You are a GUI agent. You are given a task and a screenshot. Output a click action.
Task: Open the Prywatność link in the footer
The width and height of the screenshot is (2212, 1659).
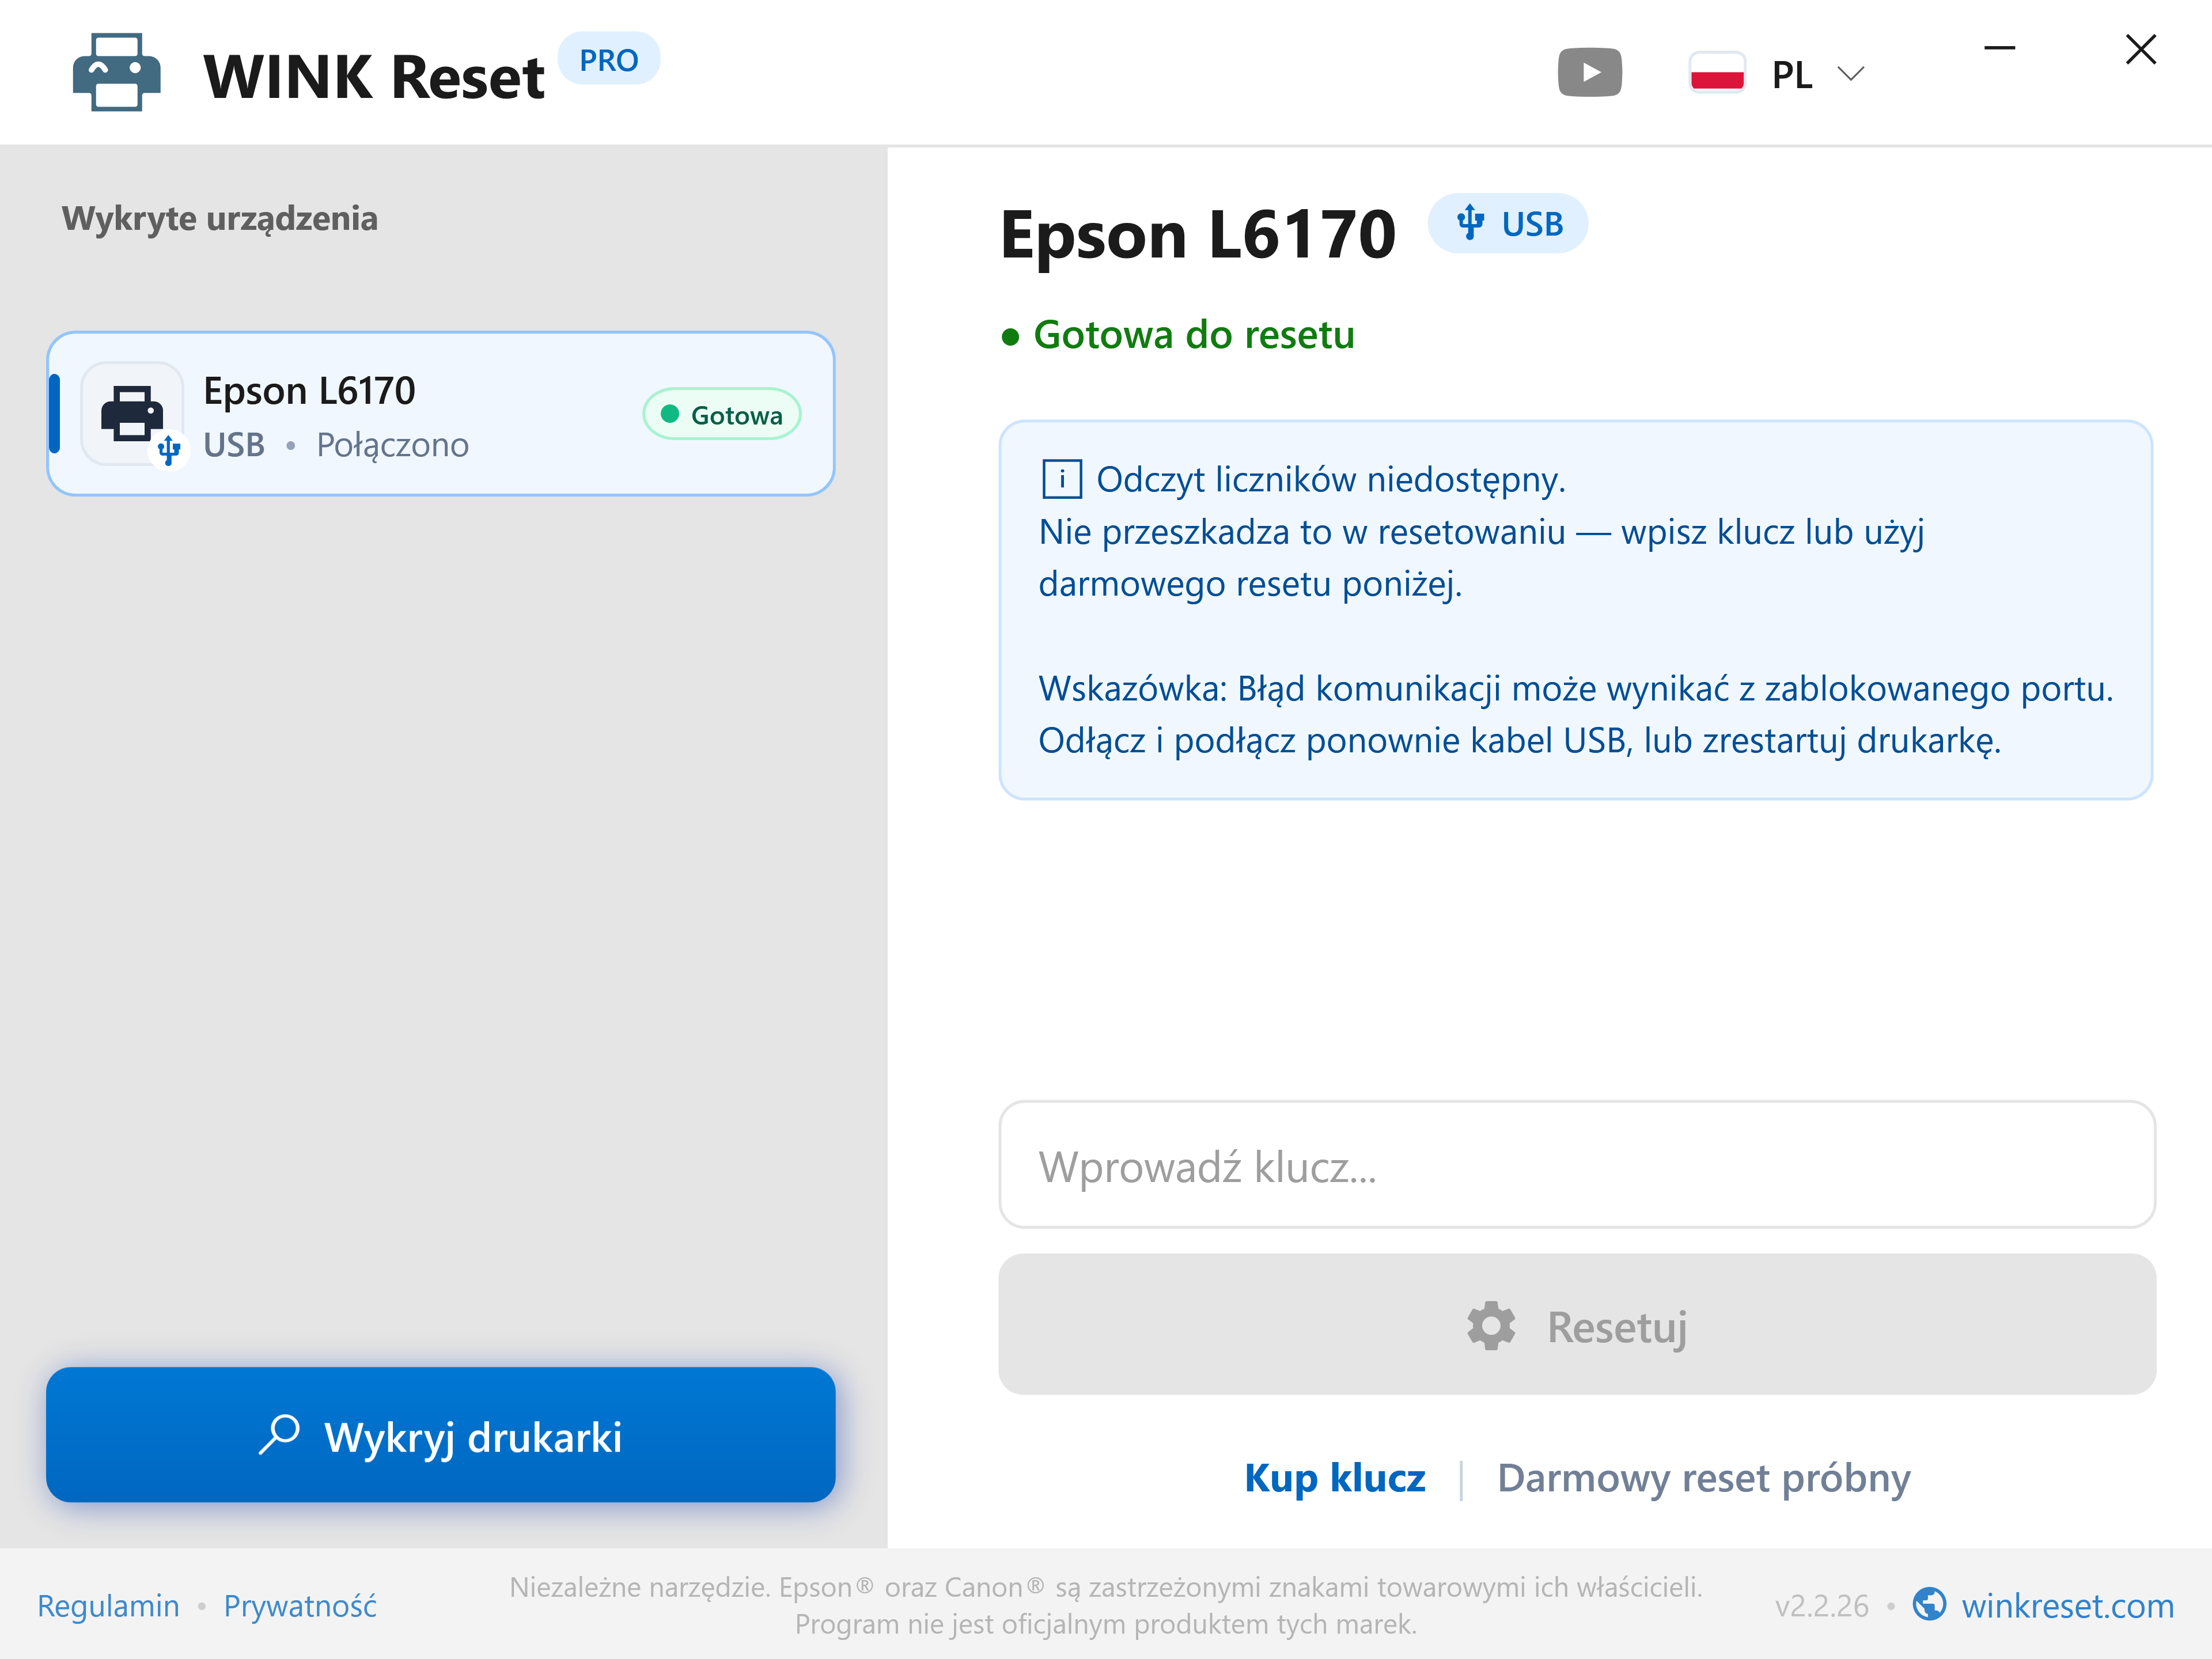click(300, 1605)
